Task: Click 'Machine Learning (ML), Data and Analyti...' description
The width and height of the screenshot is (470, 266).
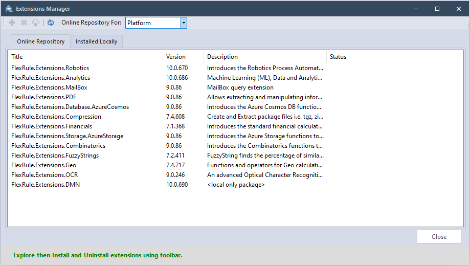Action: 265,78
